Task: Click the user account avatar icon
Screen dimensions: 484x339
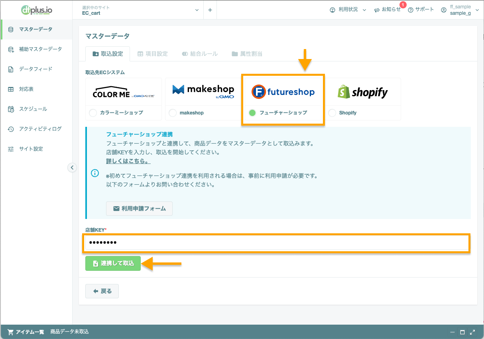Action: tap(444, 10)
